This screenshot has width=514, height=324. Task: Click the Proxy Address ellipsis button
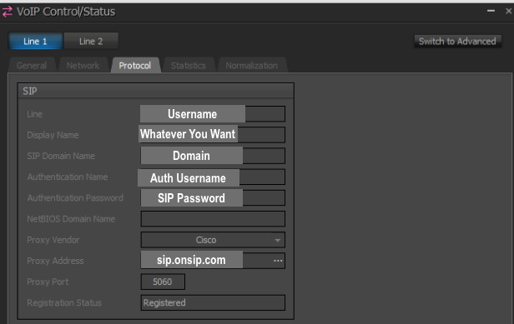point(278,261)
